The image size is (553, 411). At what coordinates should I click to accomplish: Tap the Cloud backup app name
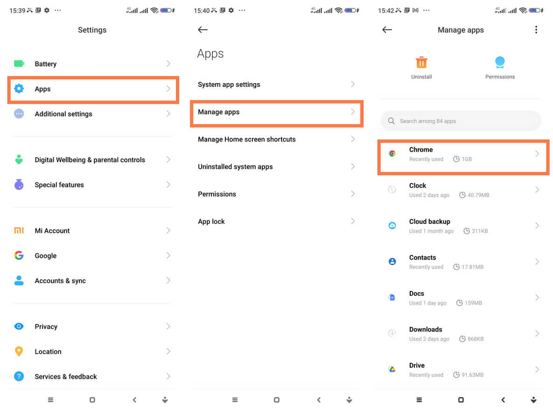click(x=429, y=221)
